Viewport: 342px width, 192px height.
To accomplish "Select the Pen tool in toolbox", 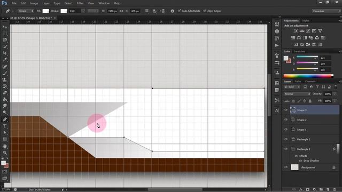I will click(5, 119).
